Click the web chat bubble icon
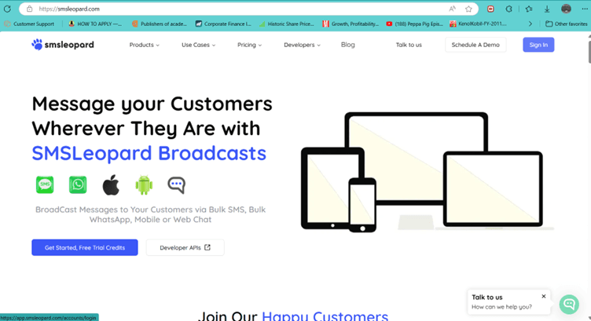 click(x=176, y=185)
